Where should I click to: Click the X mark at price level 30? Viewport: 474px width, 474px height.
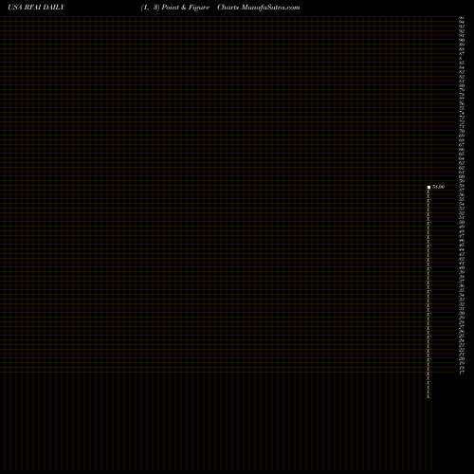click(428, 315)
